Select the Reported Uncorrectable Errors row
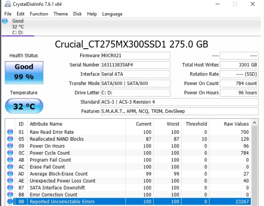The image size is (264, 206). pyautogui.click(x=128, y=201)
